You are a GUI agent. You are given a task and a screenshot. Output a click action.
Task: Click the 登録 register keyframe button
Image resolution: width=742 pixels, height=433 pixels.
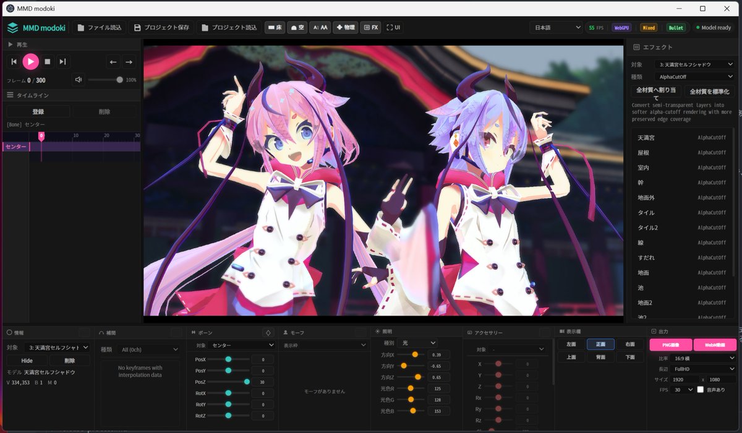38,112
